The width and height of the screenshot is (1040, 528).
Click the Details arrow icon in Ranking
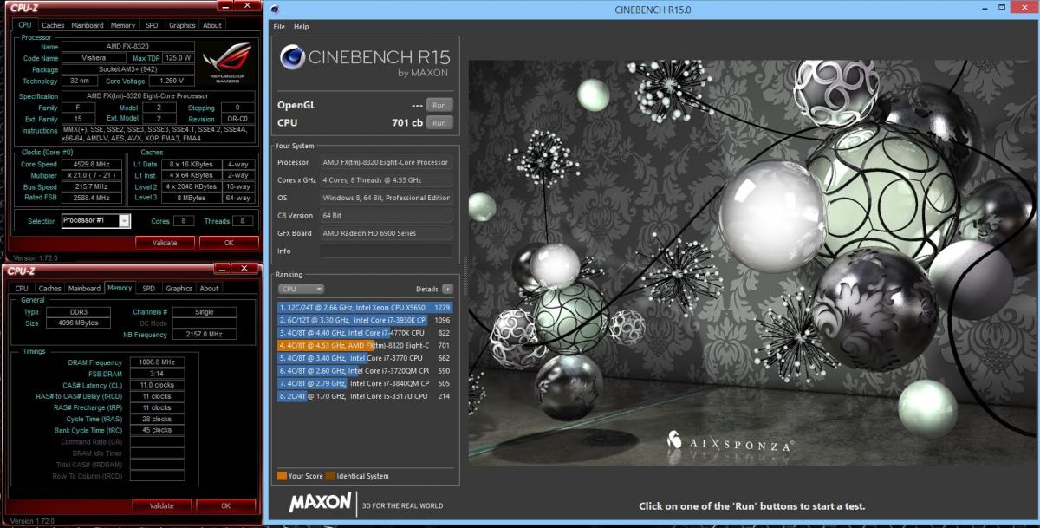tap(447, 289)
